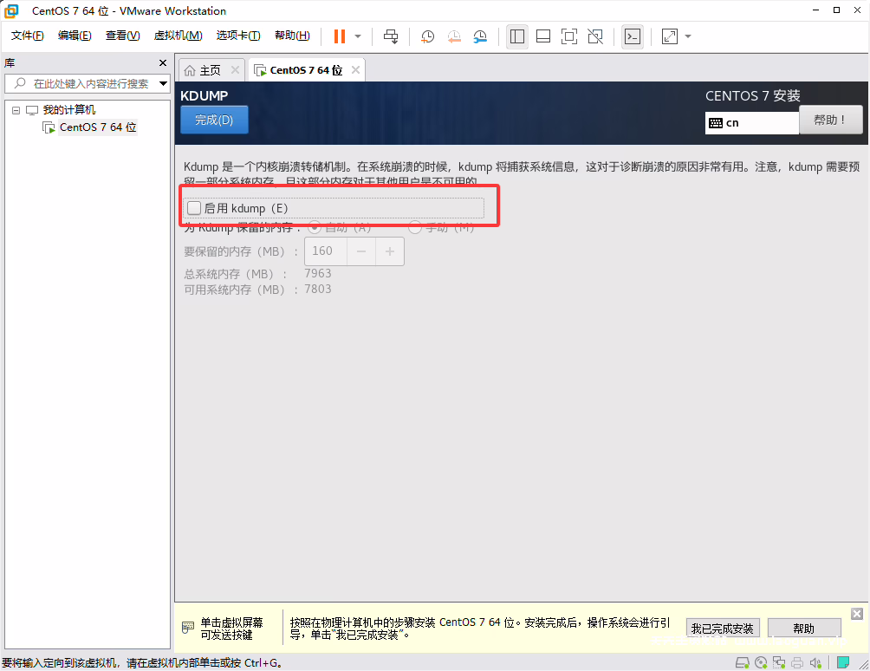Viewport: 870px width, 671px height.
Task: Click the CD/DVD drive status icon
Action: pyautogui.click(x=761, y=662)
